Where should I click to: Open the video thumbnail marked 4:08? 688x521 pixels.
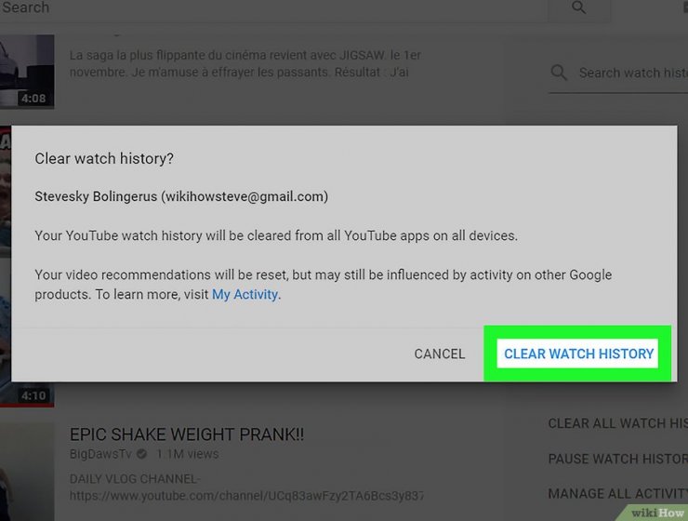click(27, 72)
